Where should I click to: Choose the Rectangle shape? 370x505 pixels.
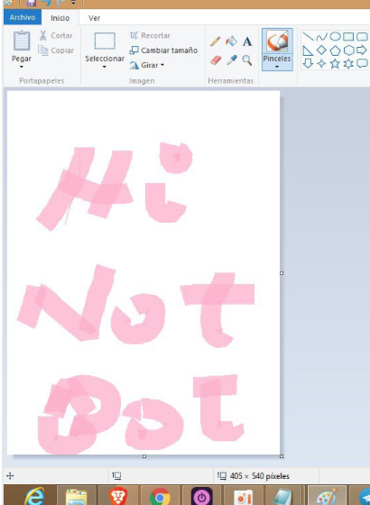pos(348,37)
